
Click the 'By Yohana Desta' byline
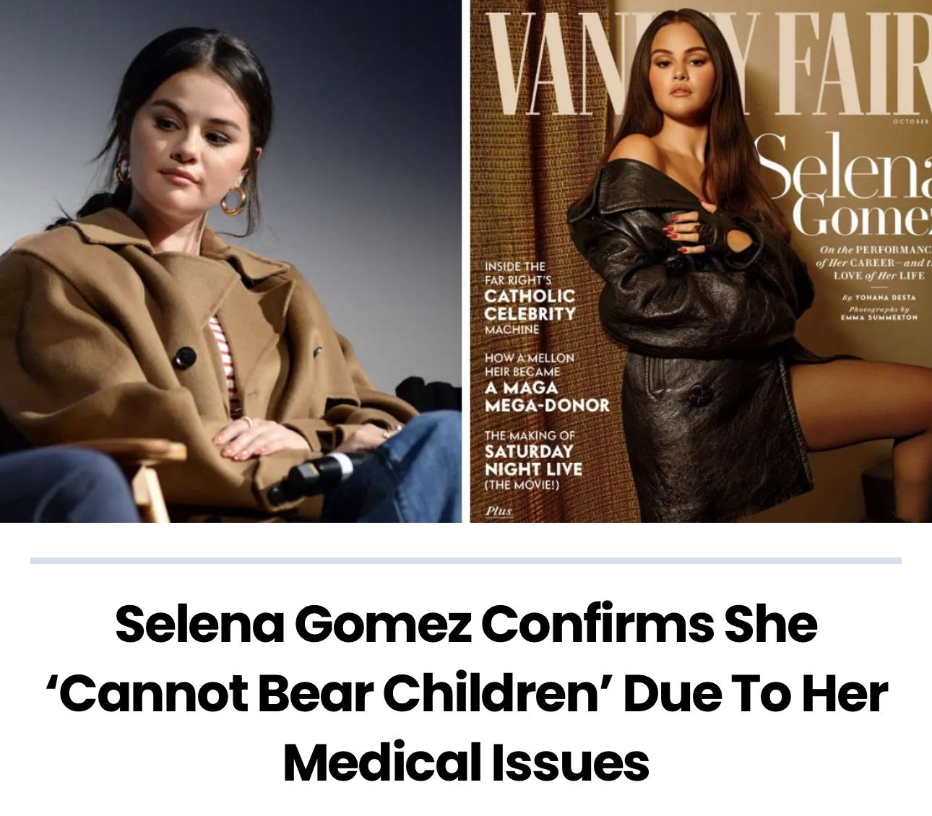click(x=879, y=297)
